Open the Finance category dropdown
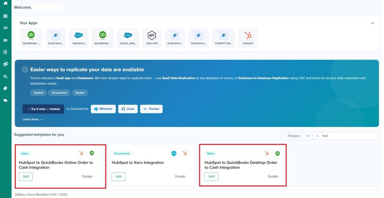The height and width of the screenshot is (198, 384). pos(296,136)
